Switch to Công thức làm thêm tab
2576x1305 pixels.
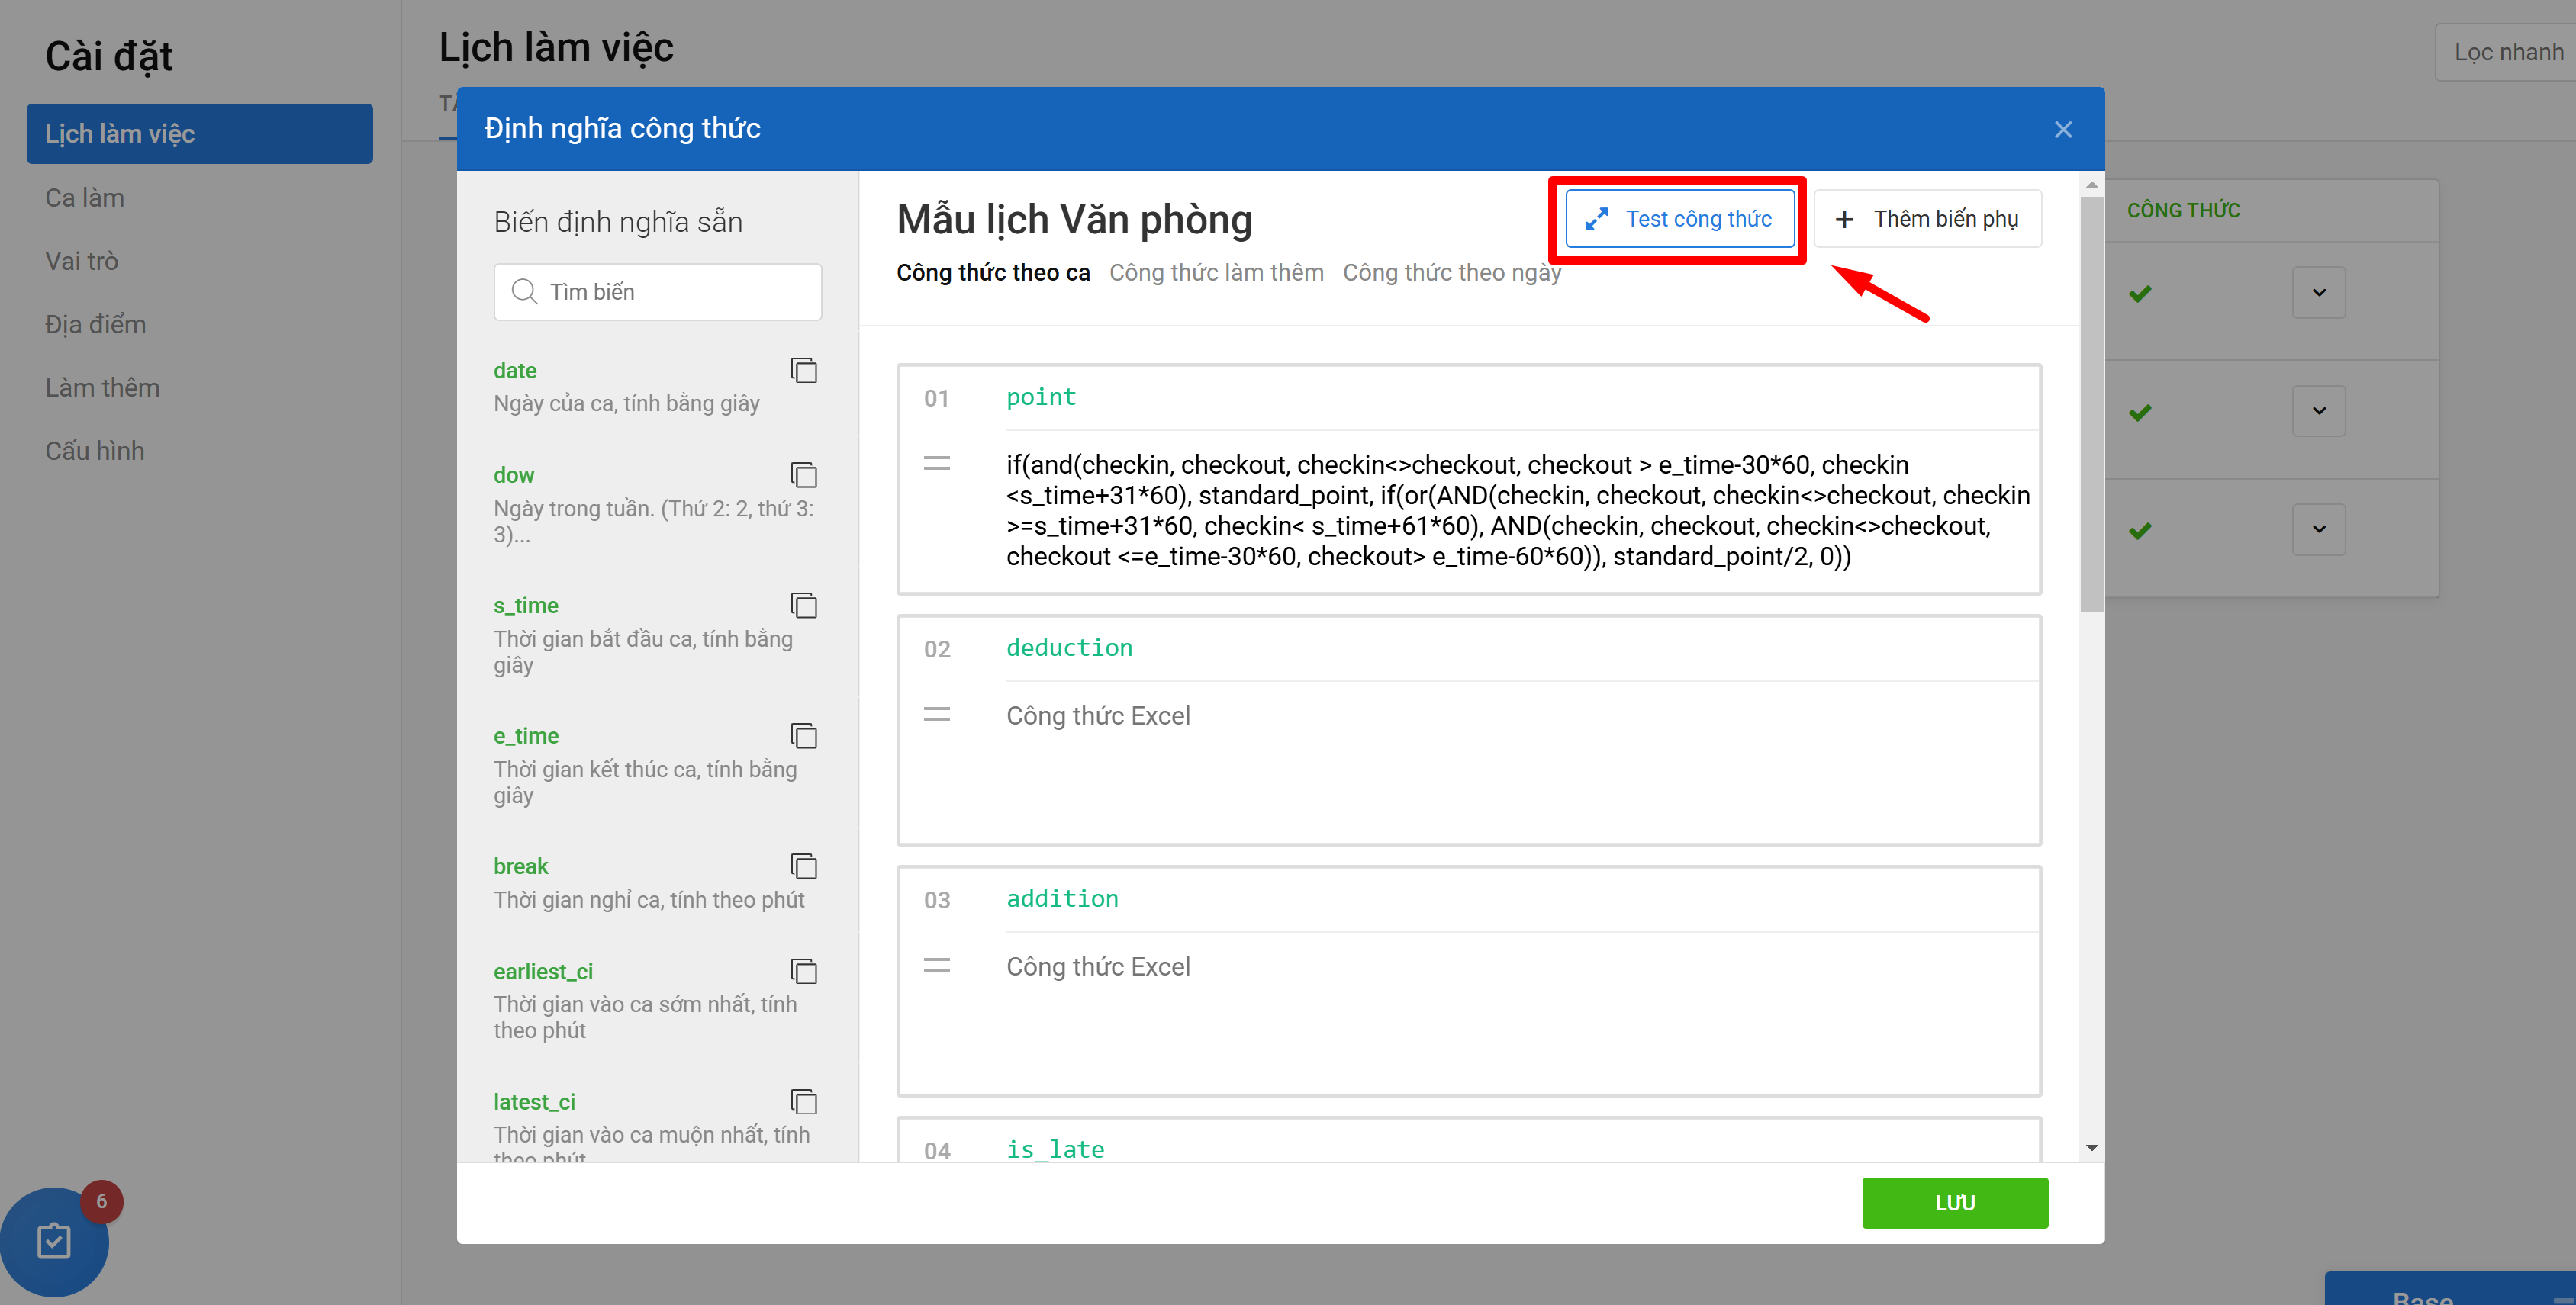coord(1216,273)
